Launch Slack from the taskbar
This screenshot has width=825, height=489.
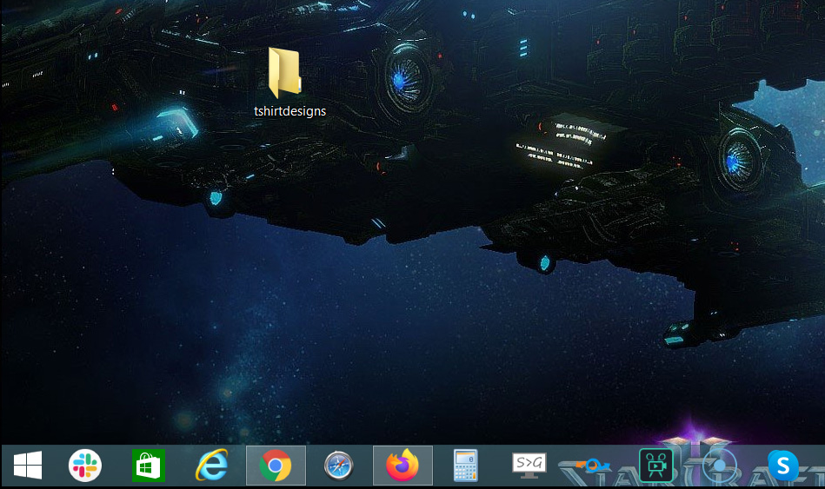point(85,466)
